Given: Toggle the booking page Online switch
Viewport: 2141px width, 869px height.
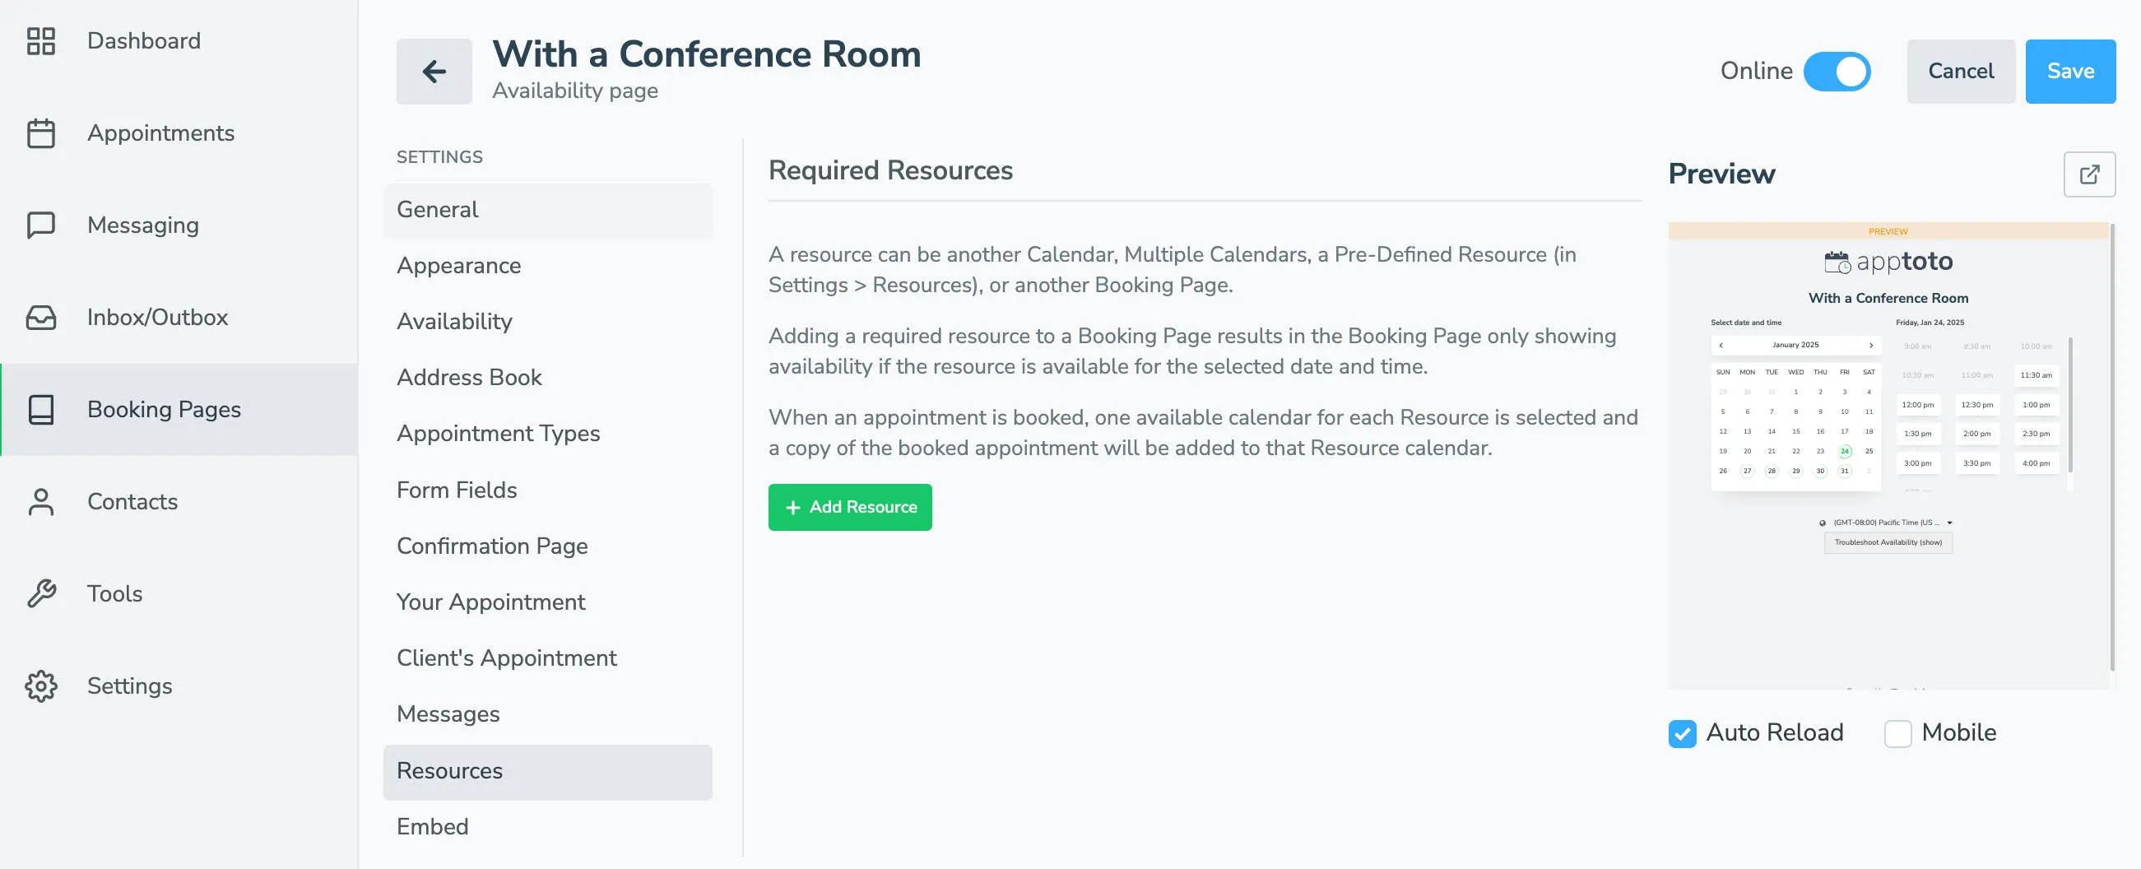Looking at the screenshot, I should coord(1837,72).
